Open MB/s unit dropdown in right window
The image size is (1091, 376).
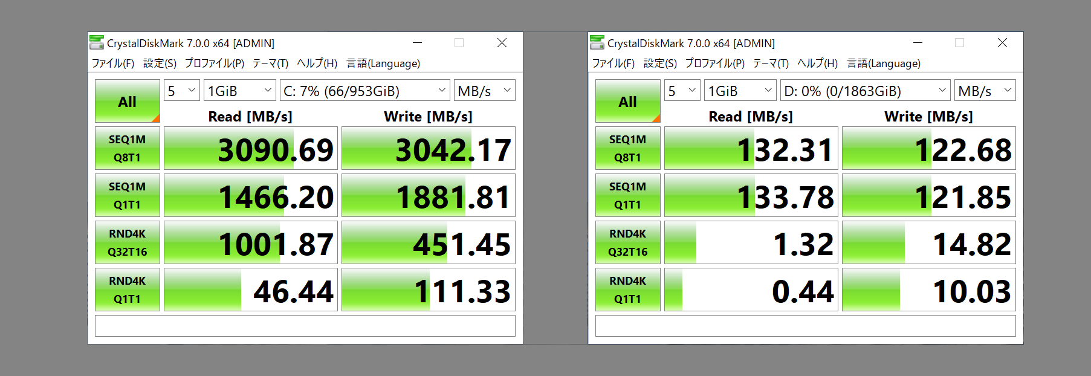985,91
